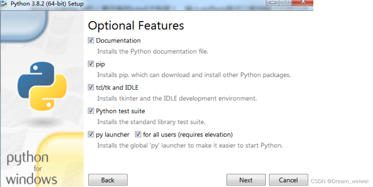Disable the Python test suite option
This screenshot has width=373, height=187.
(x=91, y=111)
